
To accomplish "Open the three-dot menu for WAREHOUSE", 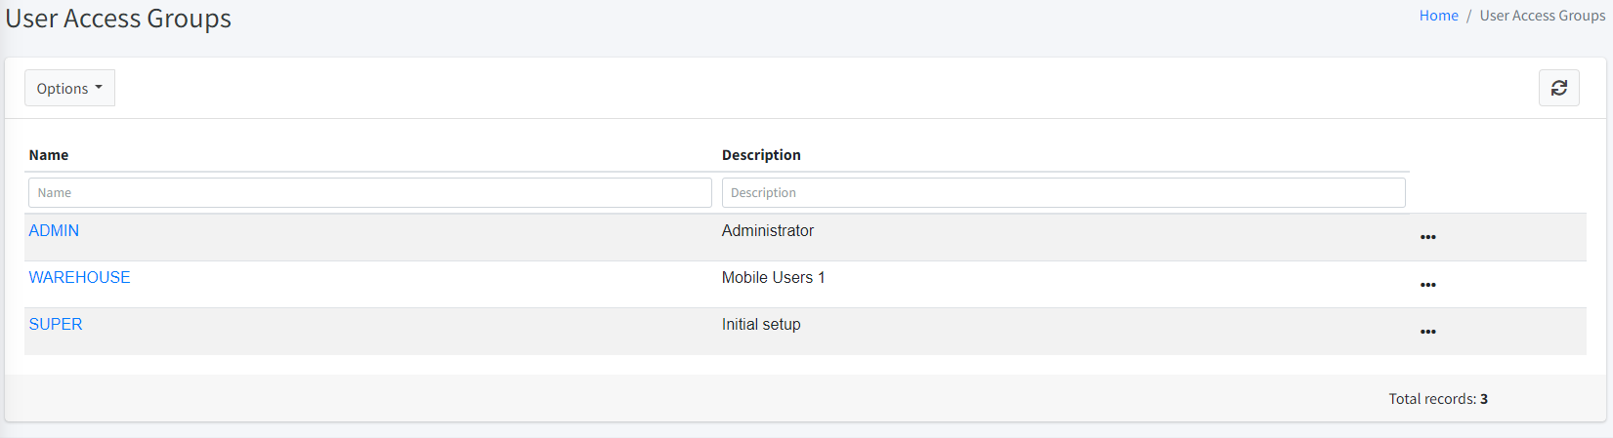I will click(1427, 285).
